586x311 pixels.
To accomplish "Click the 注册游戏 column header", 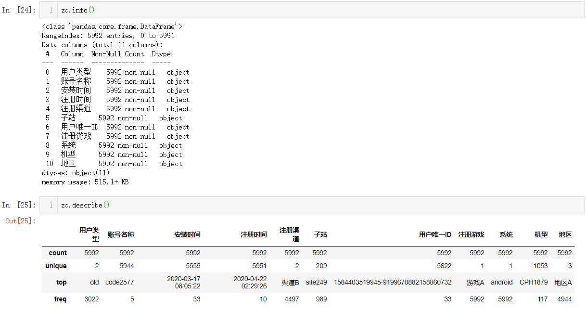I will tap(471, 234).
